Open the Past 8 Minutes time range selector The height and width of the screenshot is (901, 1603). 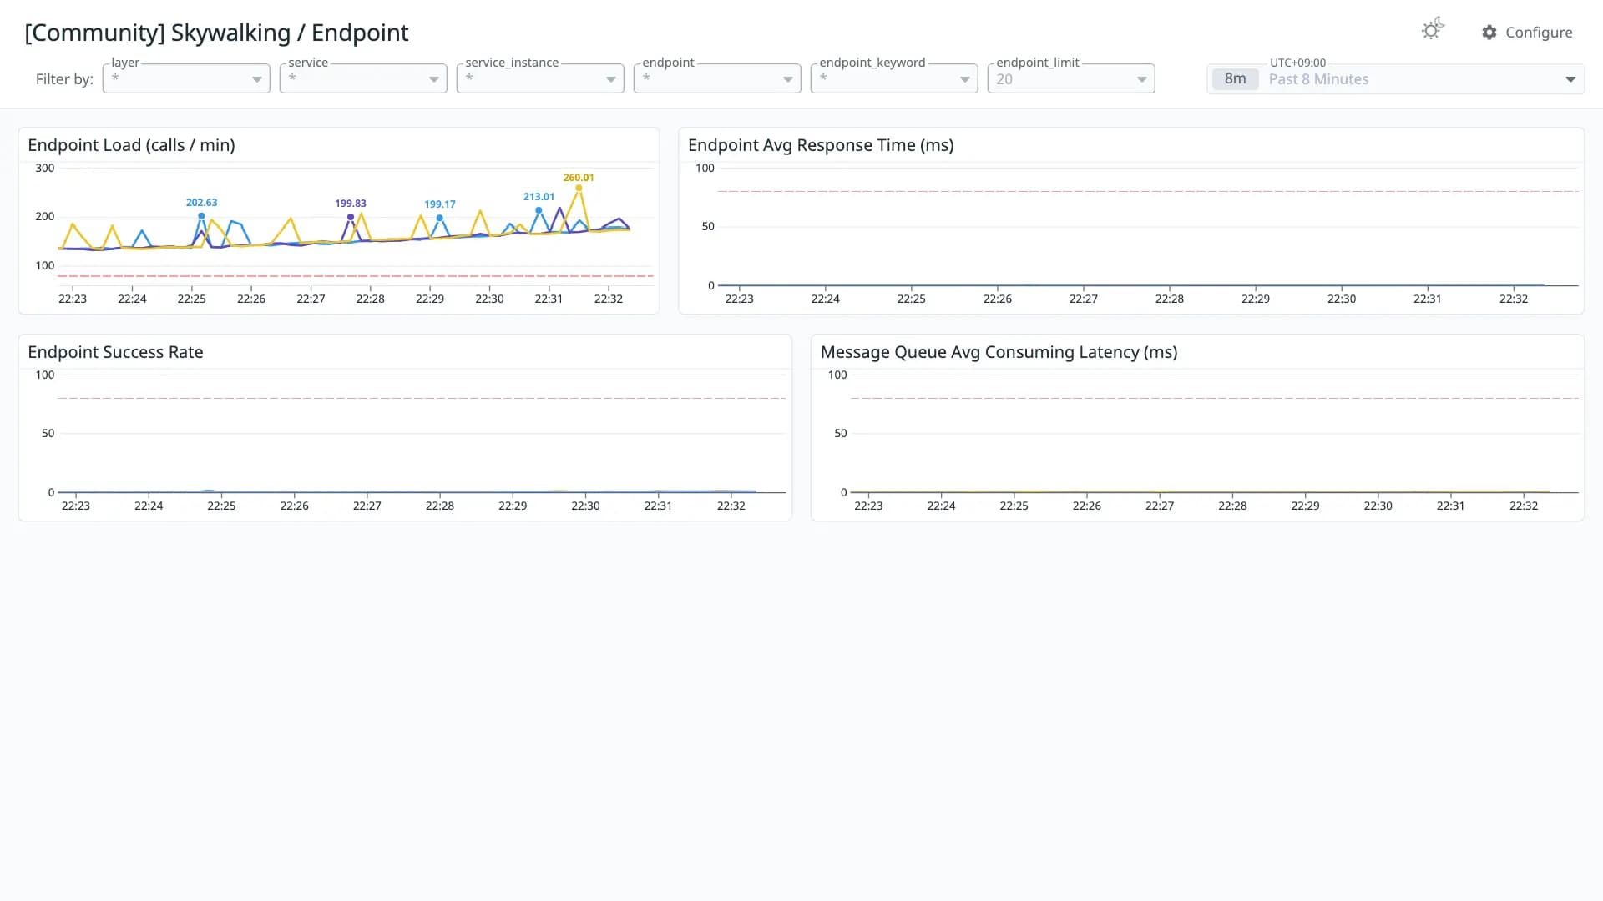pos(1395,79)
